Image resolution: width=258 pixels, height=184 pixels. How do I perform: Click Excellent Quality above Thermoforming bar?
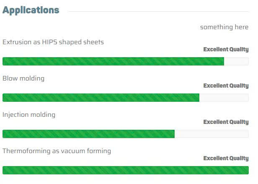pyautogui.click(x=226, y=159)
